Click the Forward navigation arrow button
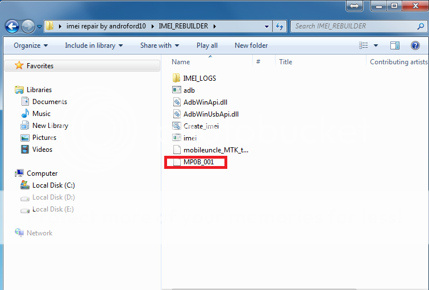Screen dimensions: 429x290 28,26
